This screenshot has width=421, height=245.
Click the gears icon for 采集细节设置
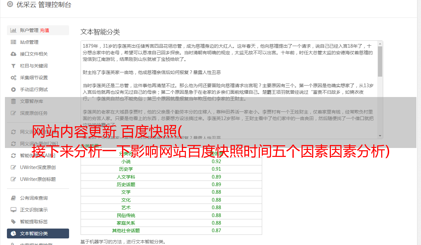pos(13,78)
